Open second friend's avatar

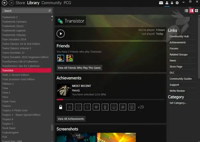click(x=70, y=58)
